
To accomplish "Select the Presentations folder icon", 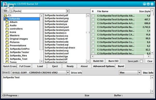I will click(7, 46).
